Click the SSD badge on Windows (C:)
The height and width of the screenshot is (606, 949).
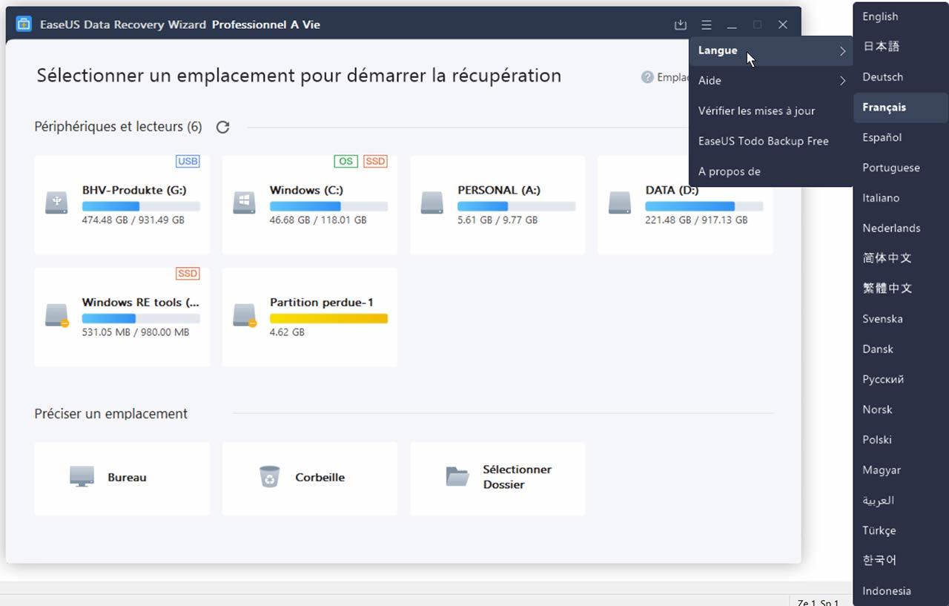pyautogui.click(x=375, y=161)
